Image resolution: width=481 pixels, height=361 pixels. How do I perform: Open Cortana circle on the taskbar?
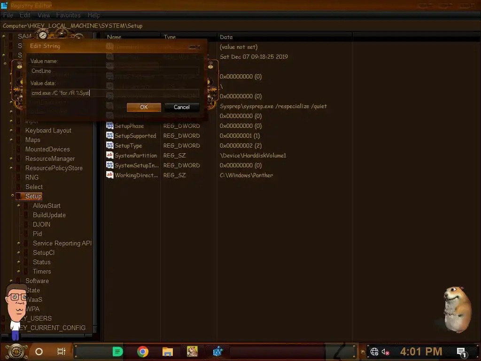tap(39, 352)
